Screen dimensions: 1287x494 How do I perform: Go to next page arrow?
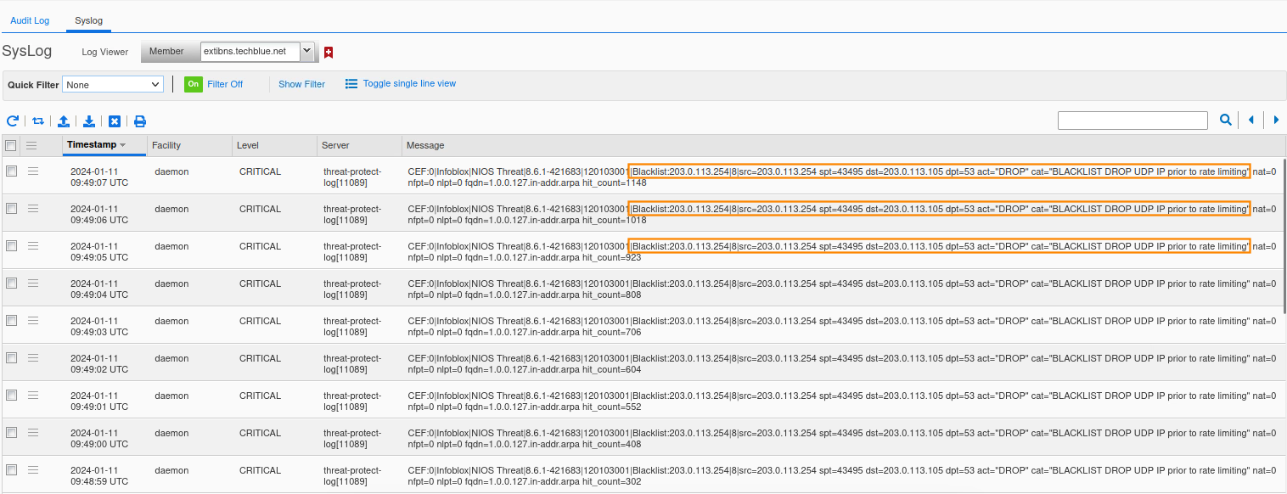(x=1276, y=121)
